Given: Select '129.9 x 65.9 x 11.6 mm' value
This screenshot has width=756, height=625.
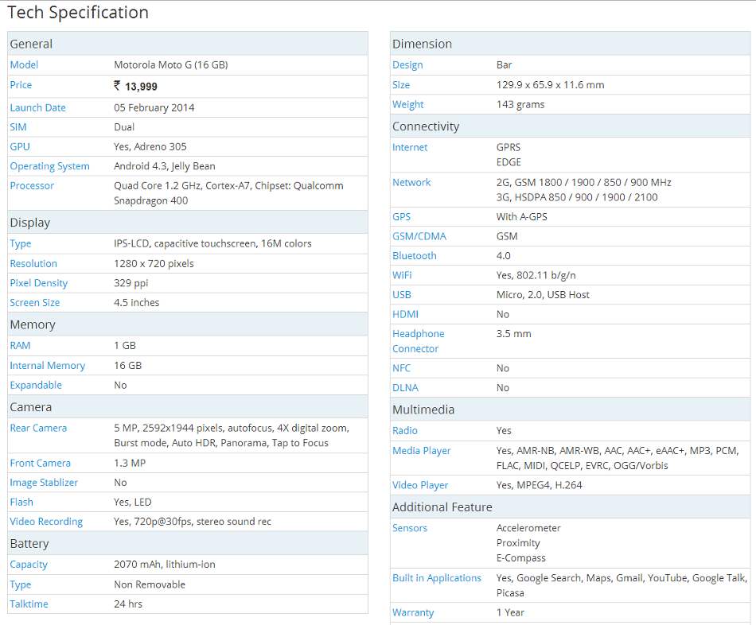Looking at the screenshot, I should [x=550, y=85].
